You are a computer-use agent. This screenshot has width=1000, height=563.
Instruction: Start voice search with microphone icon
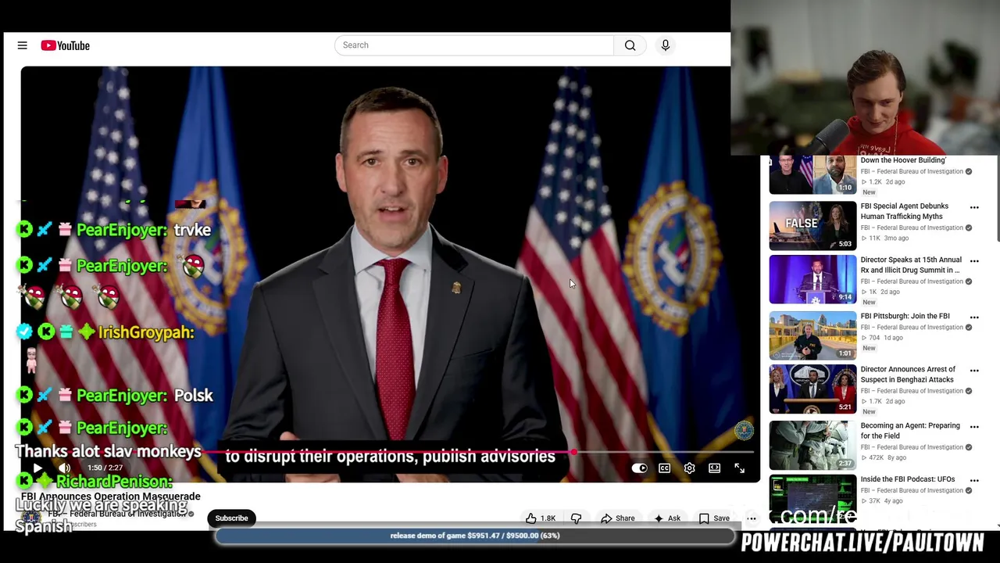coord(666,45)
